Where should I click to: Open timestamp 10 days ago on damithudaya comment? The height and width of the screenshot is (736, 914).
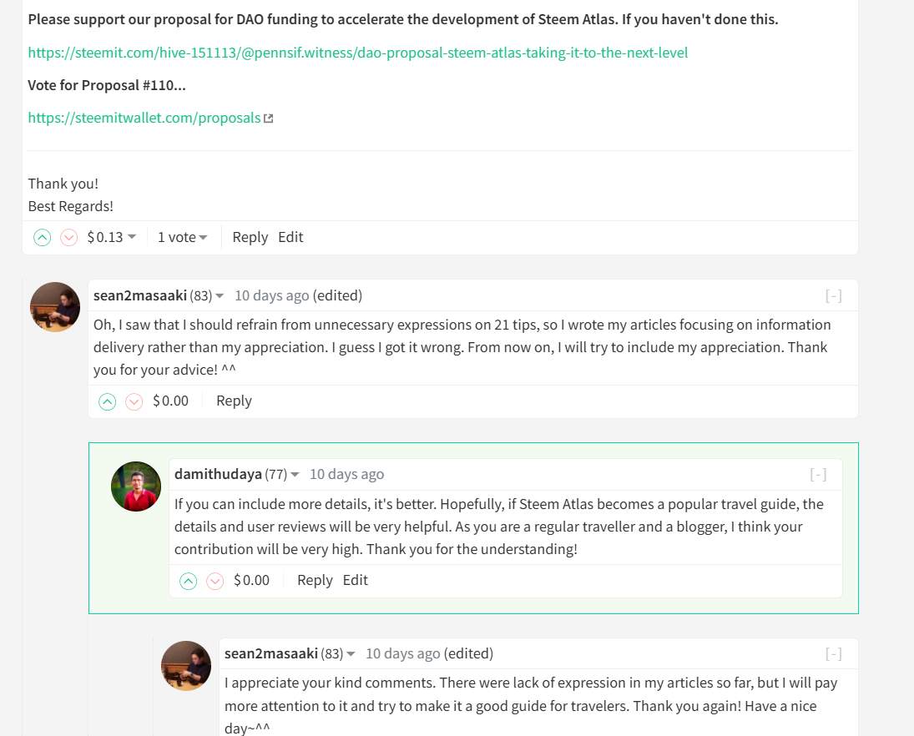(x=347, y=474)
